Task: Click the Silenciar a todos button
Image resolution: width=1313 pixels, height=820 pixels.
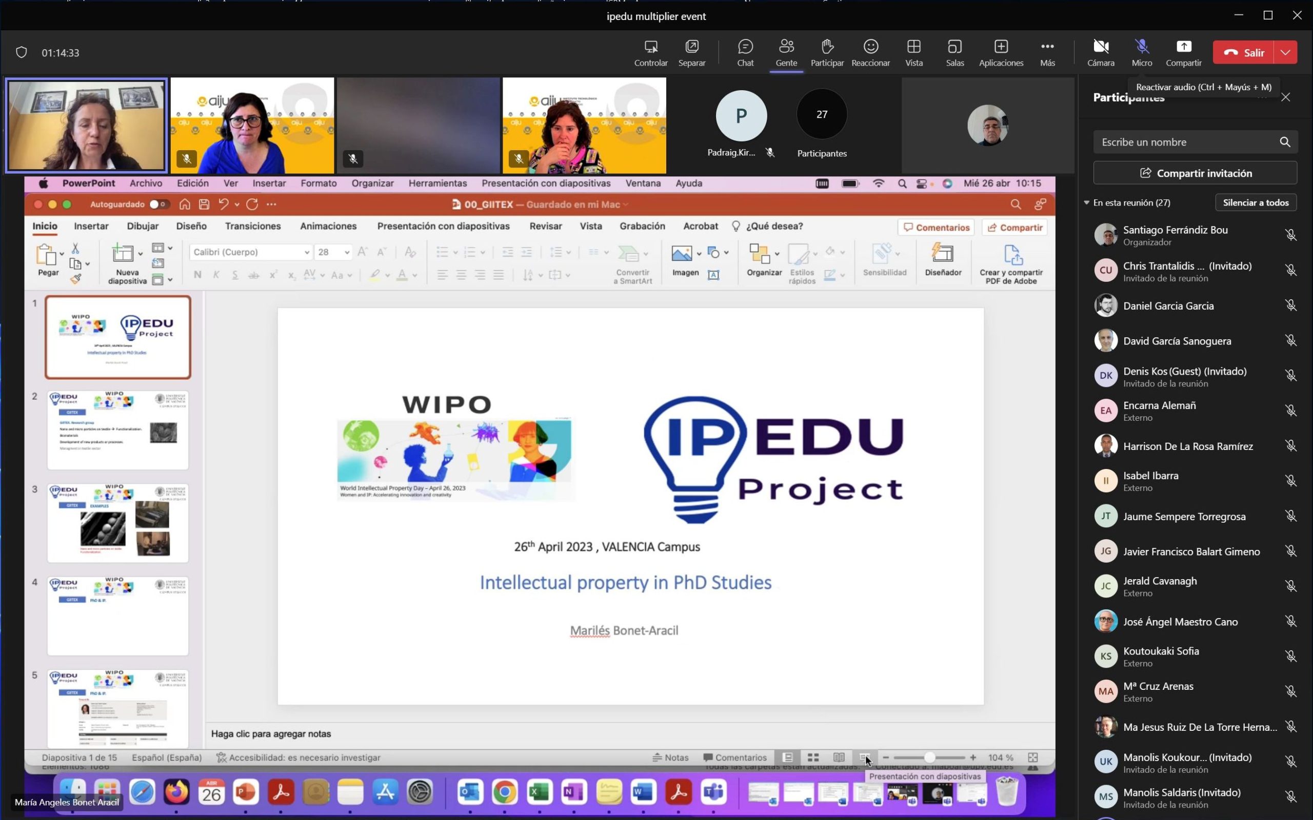Action: [x=1256, y=202]
